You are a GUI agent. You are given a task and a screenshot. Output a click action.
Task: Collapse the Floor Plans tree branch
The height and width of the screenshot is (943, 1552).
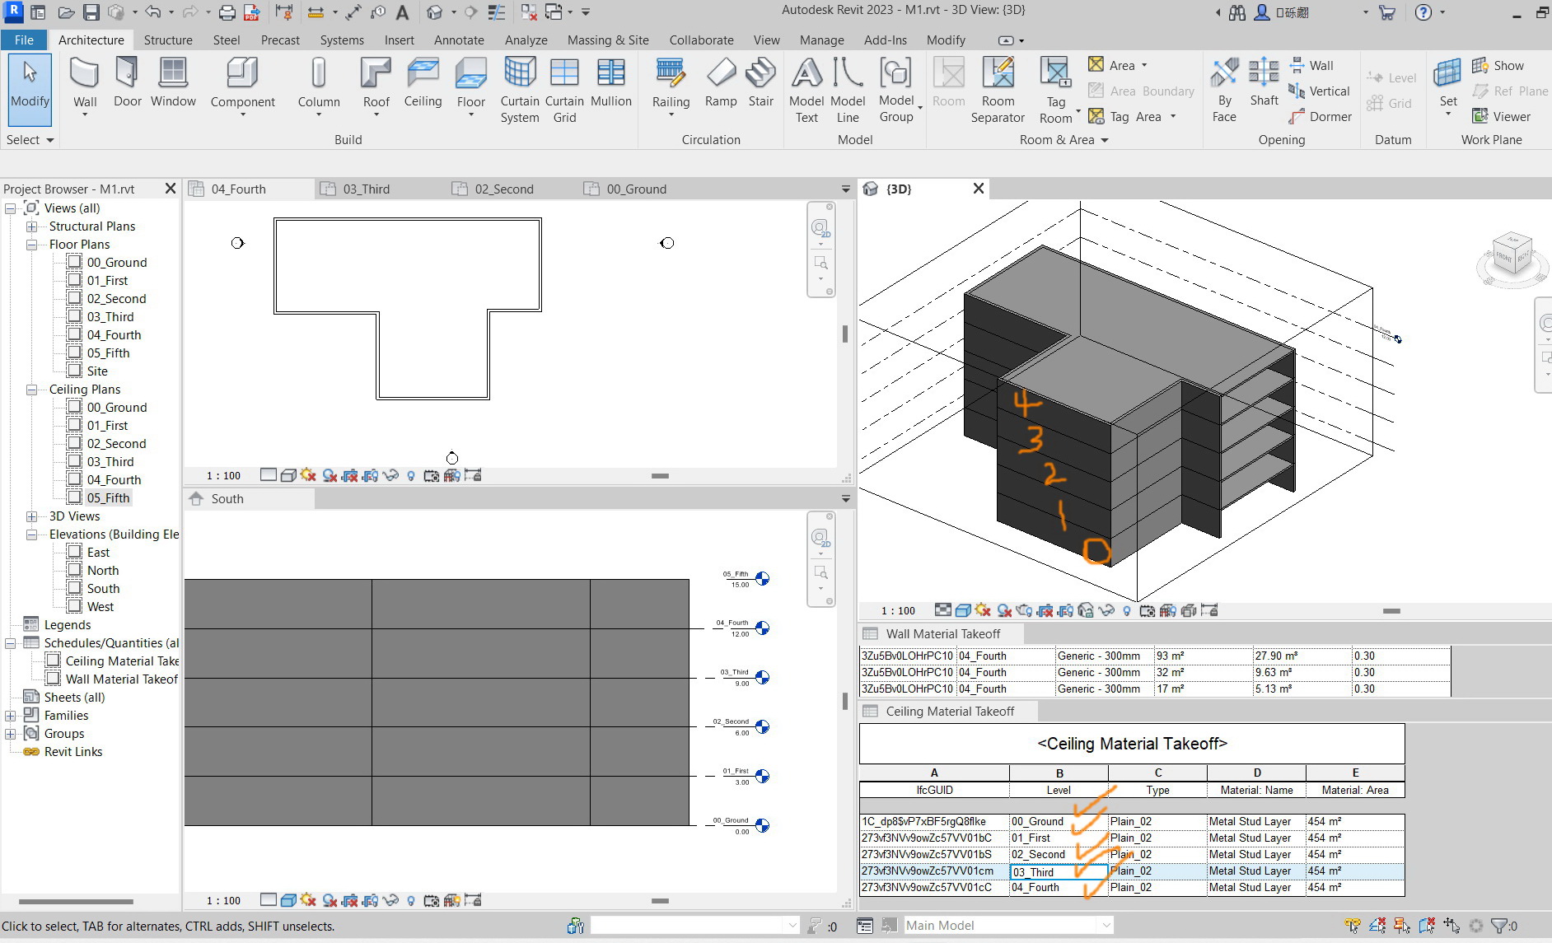[31, 244]
